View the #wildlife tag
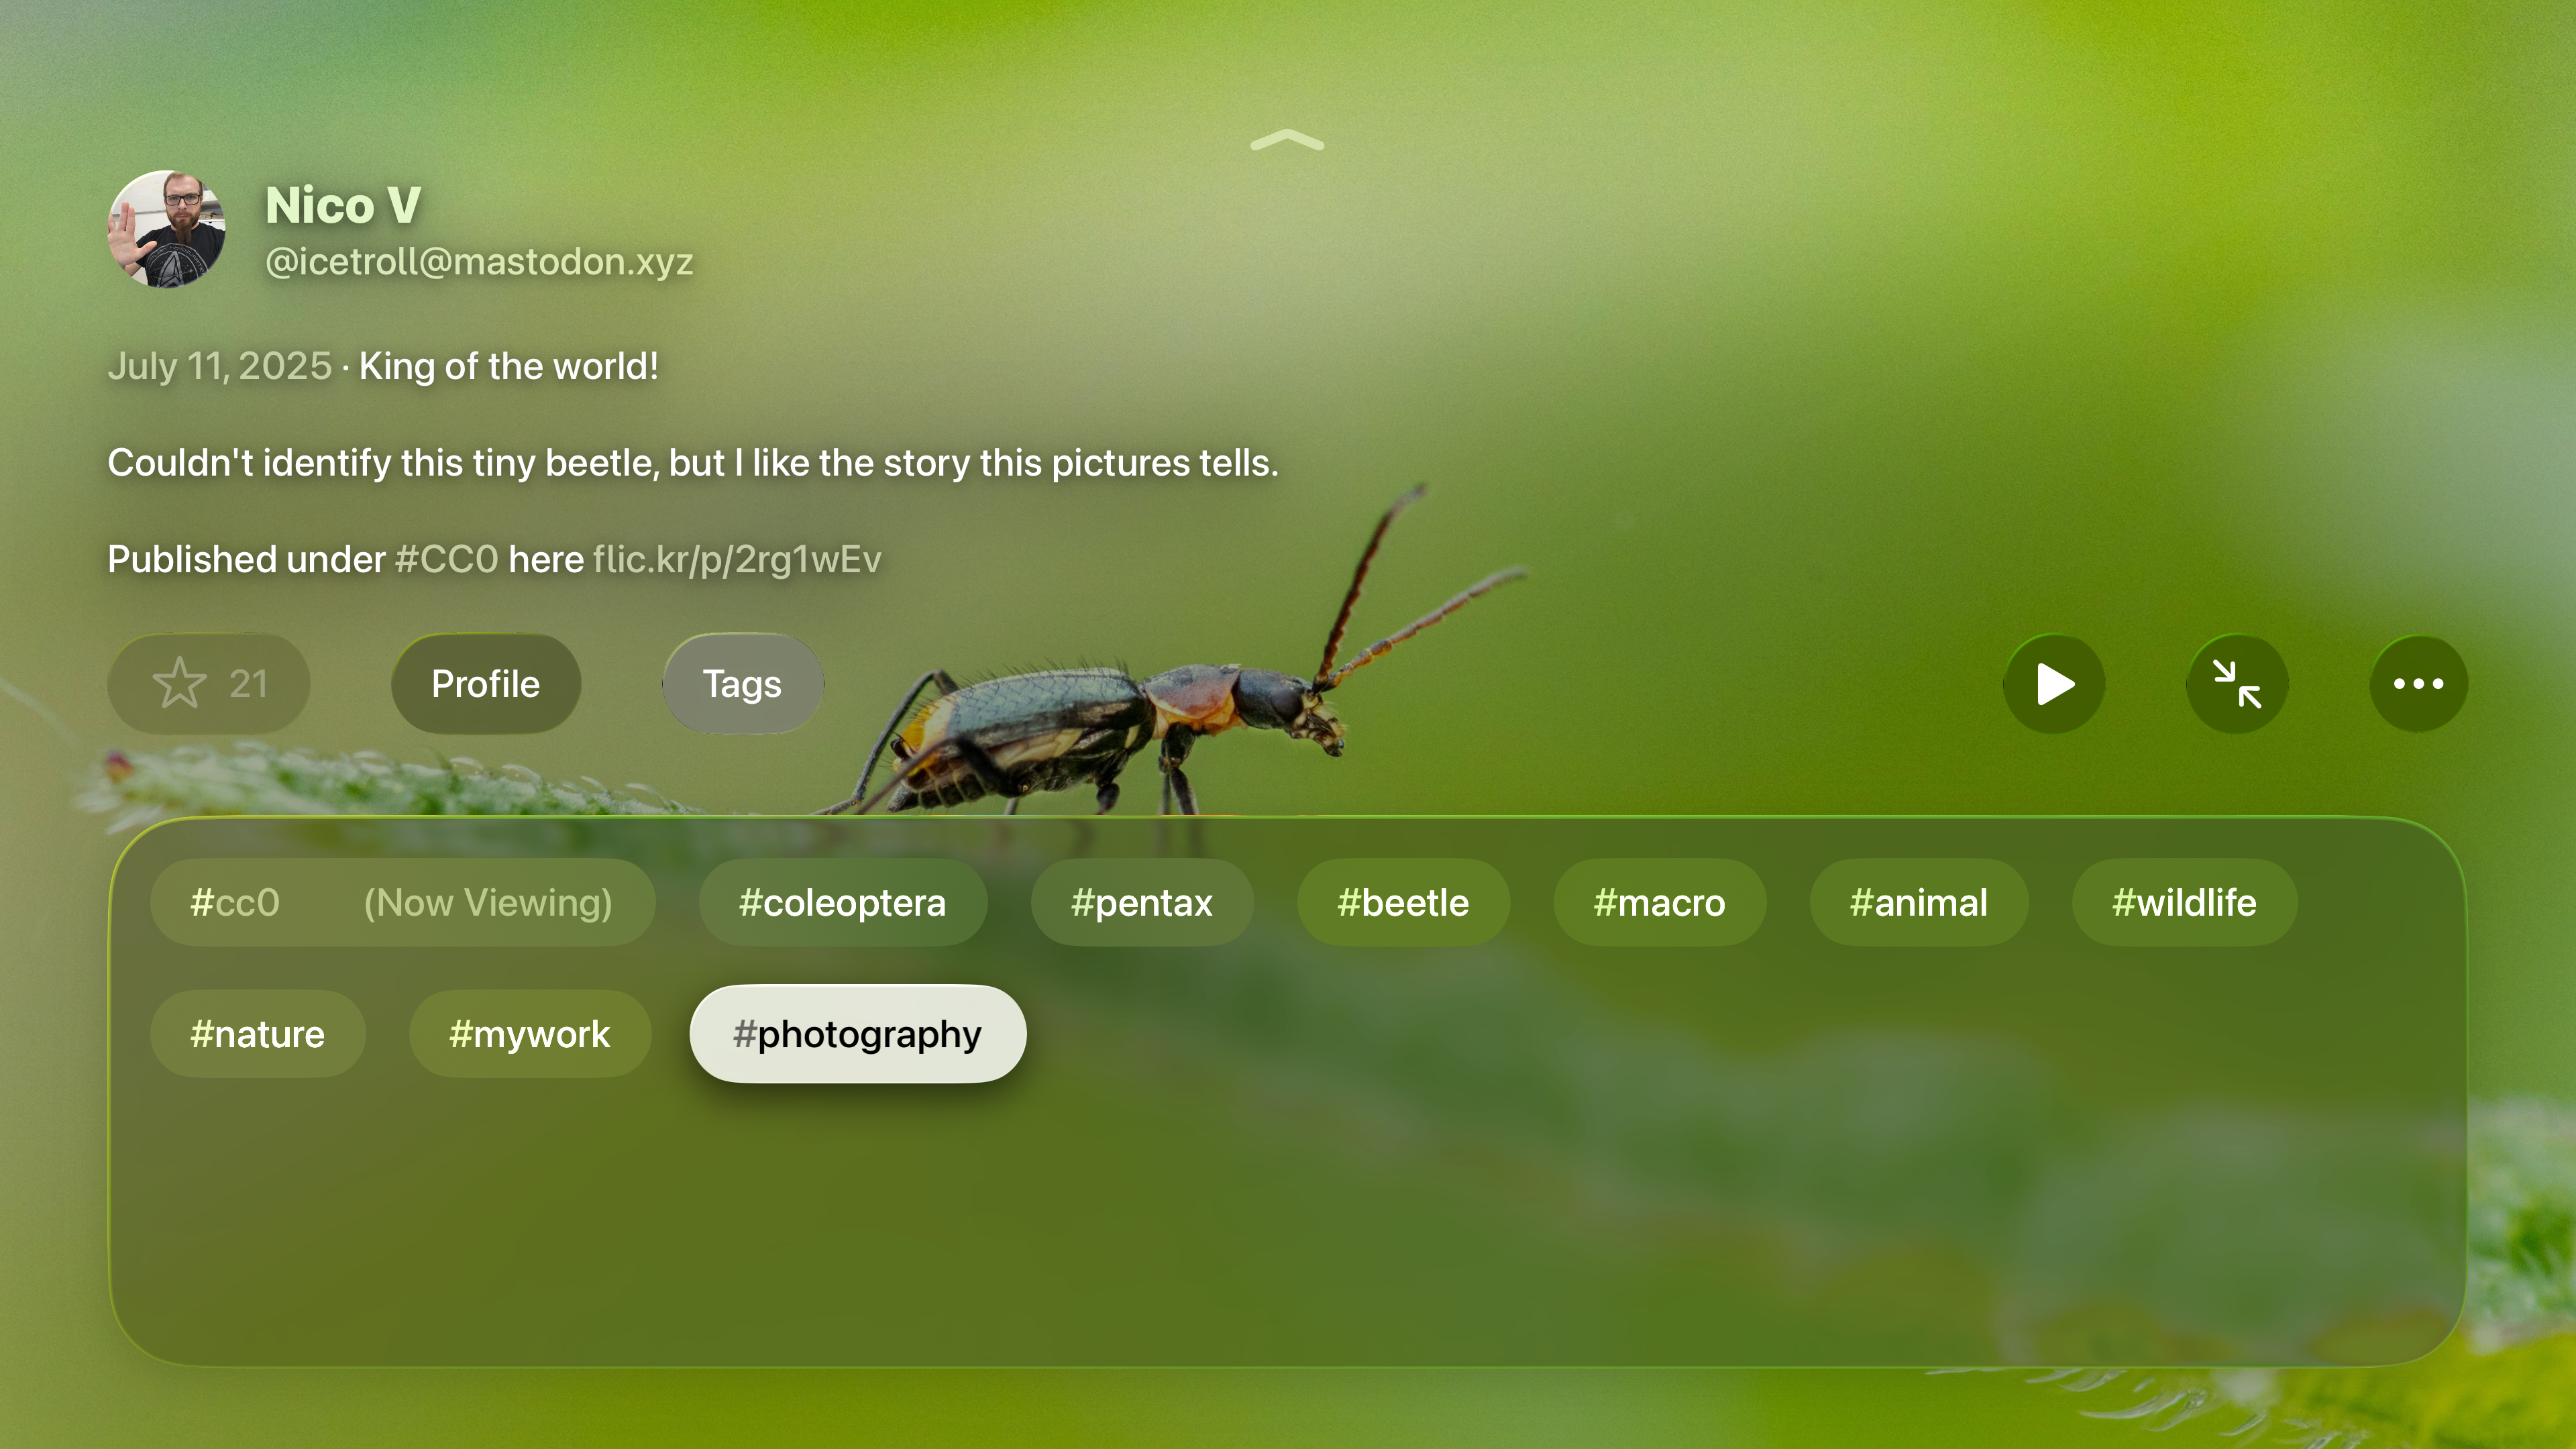The width and height of the screenshot is (2576, 1449). pyautogui.click(x=2183, y=903)
